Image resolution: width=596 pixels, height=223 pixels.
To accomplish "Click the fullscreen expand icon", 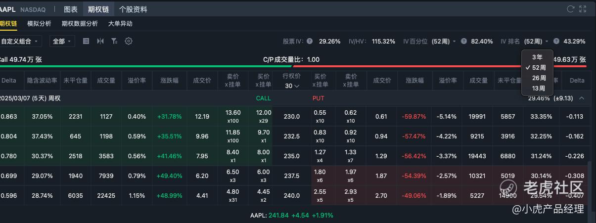I will click(583, 9).
